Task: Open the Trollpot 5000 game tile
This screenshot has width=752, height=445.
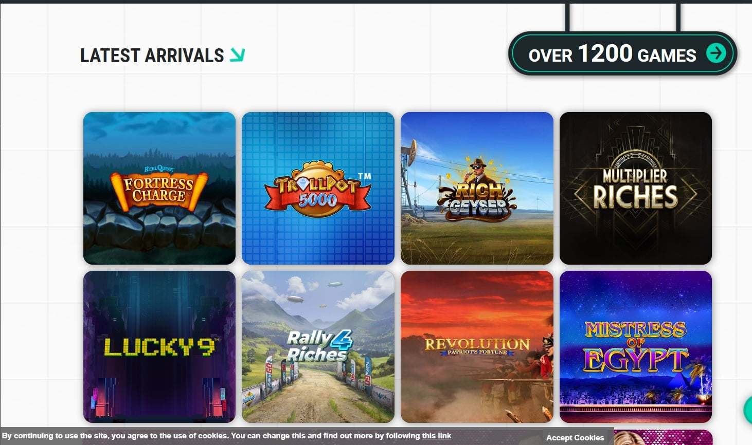Action: [318, 188]
